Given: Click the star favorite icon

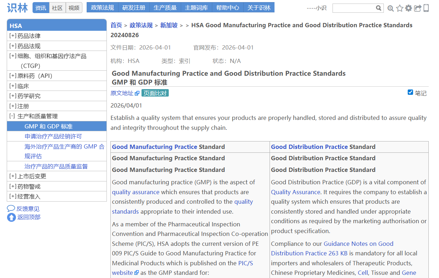Looking at the screenshot, I should click(x=400, y=8).
